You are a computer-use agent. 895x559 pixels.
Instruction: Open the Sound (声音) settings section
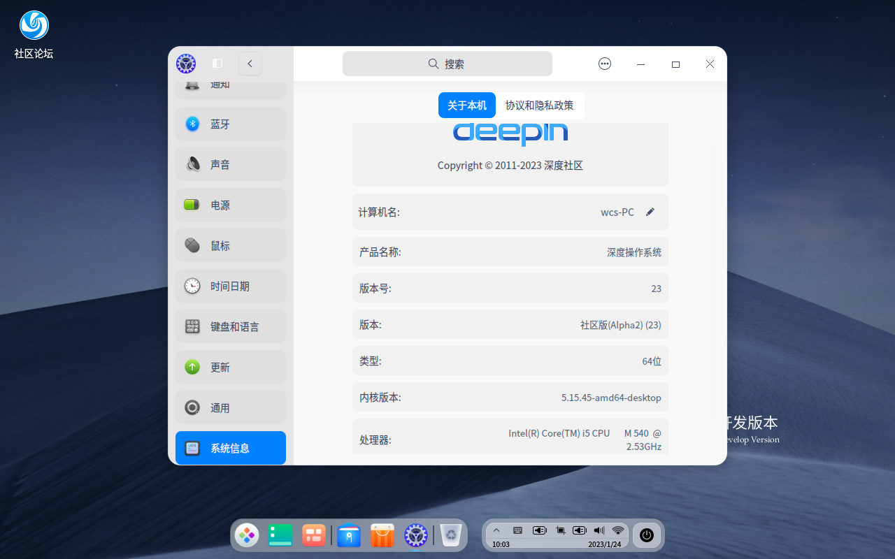coord(231,164)
